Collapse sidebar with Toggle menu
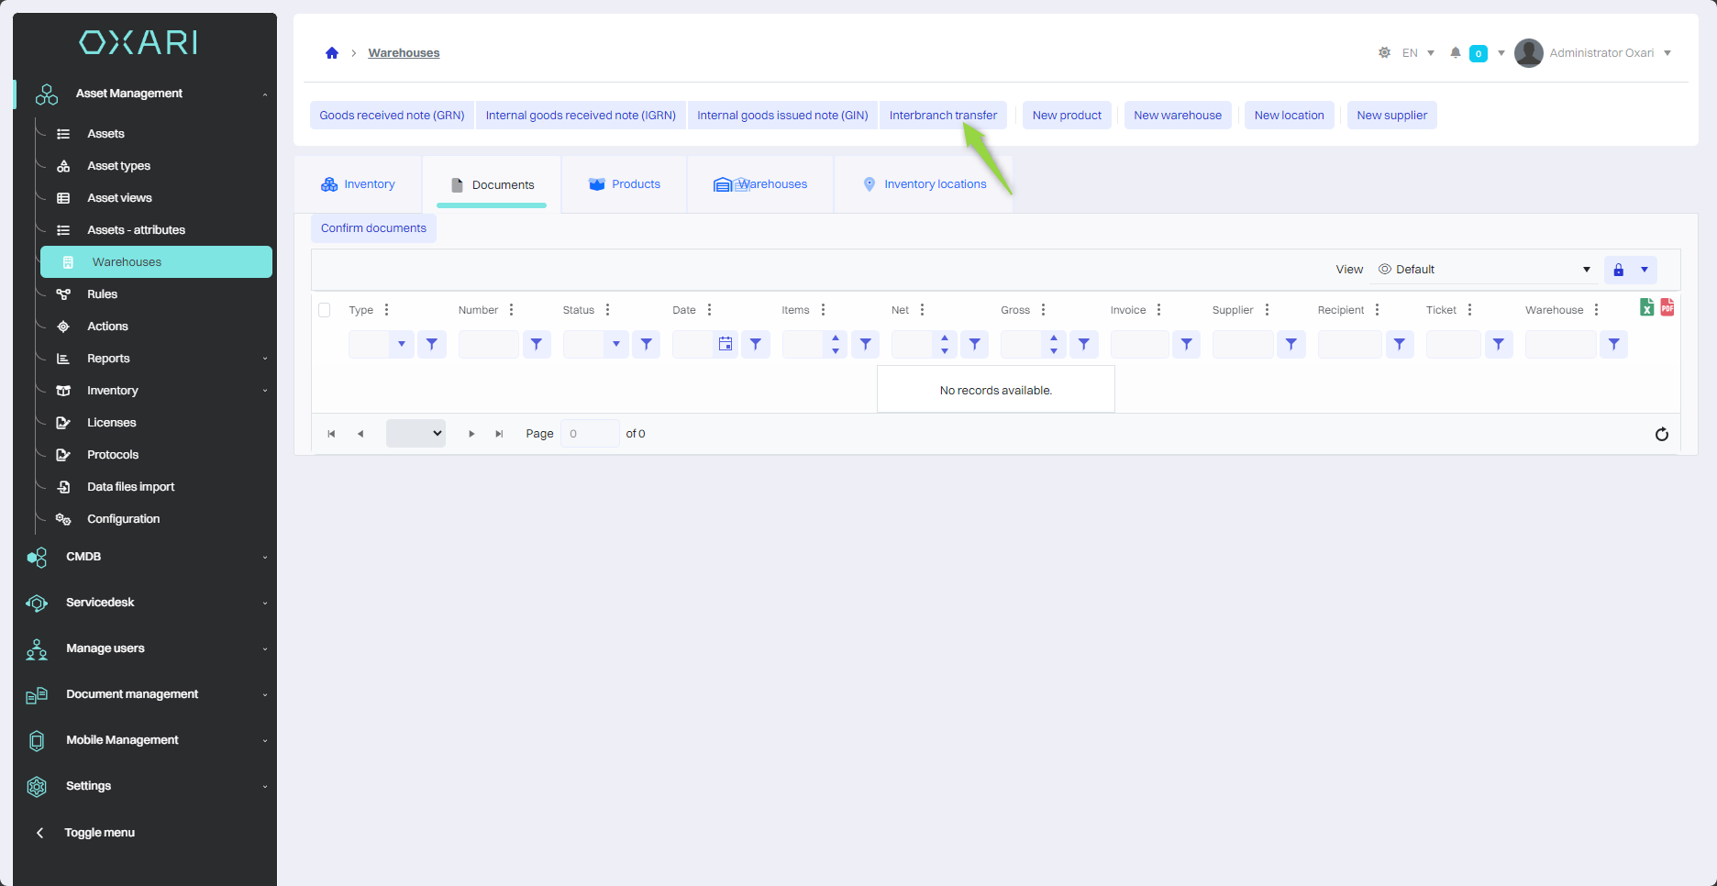This screenshot has width=1717, height=886. (99, 833)
